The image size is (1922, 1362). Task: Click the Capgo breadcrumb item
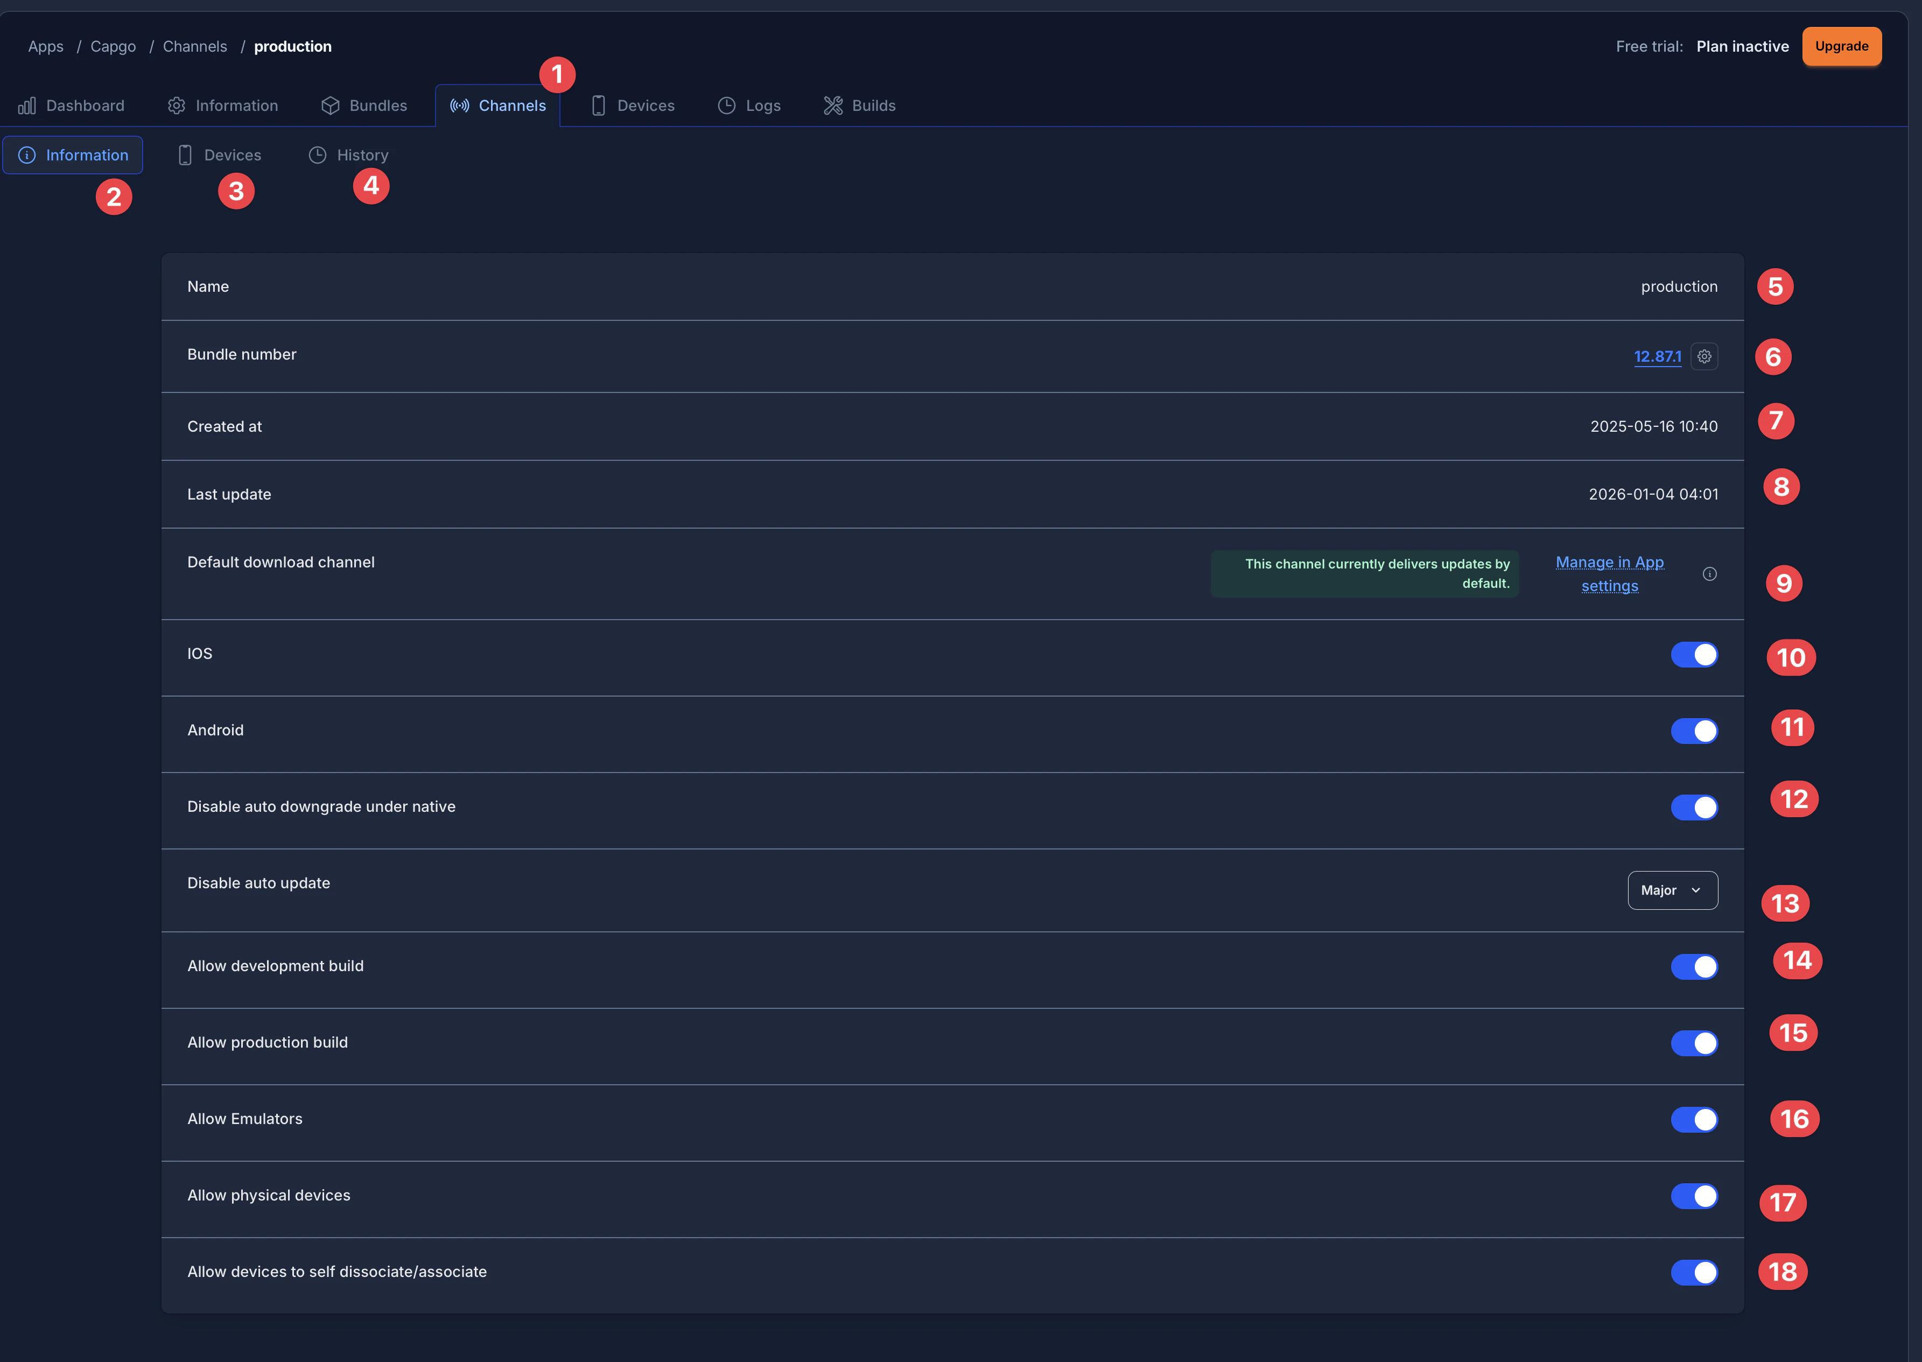coord(113,46)
